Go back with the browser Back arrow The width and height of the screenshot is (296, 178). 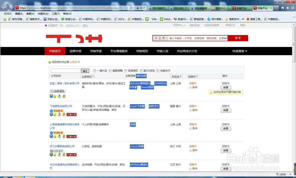coord(4,8)
